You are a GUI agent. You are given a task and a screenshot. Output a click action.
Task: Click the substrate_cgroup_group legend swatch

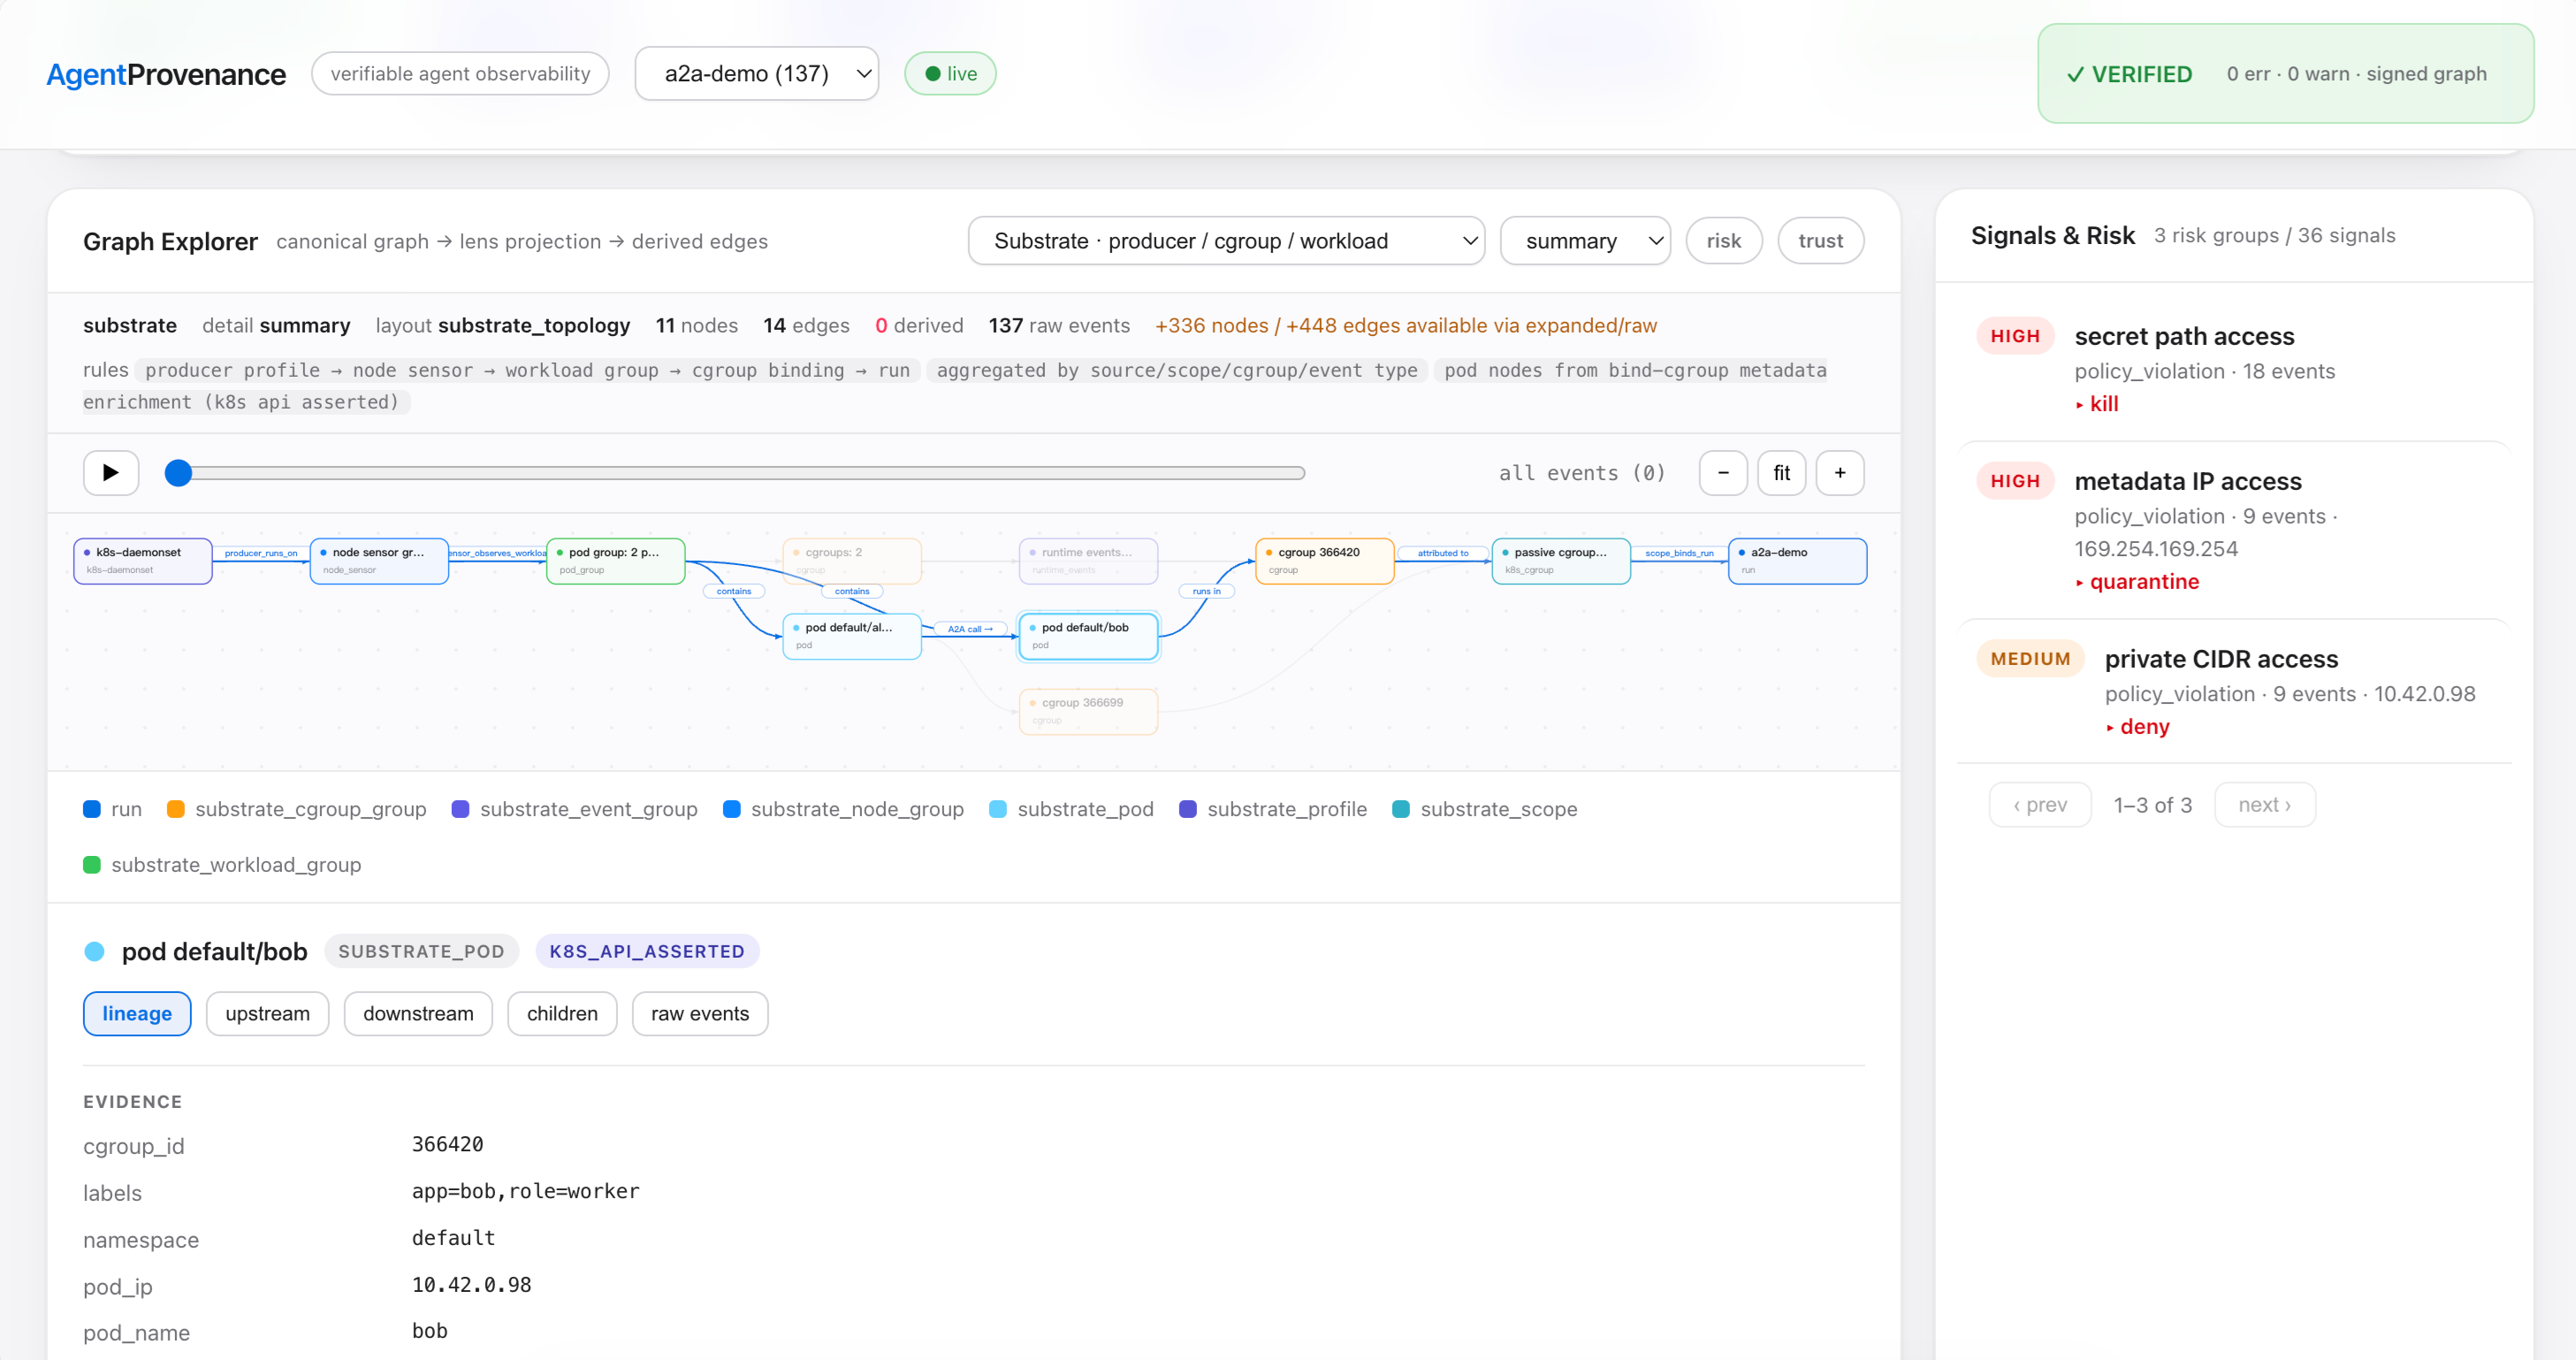(x=176, y=809)
